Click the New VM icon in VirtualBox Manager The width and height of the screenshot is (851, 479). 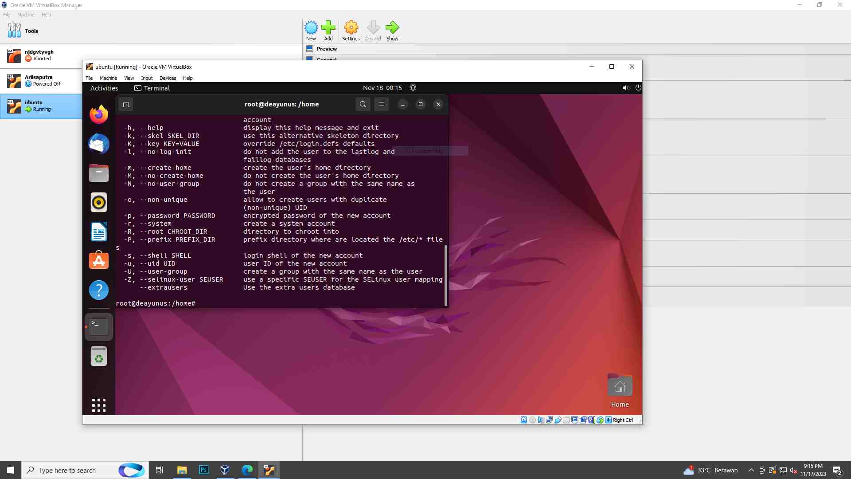coord(311,31)
